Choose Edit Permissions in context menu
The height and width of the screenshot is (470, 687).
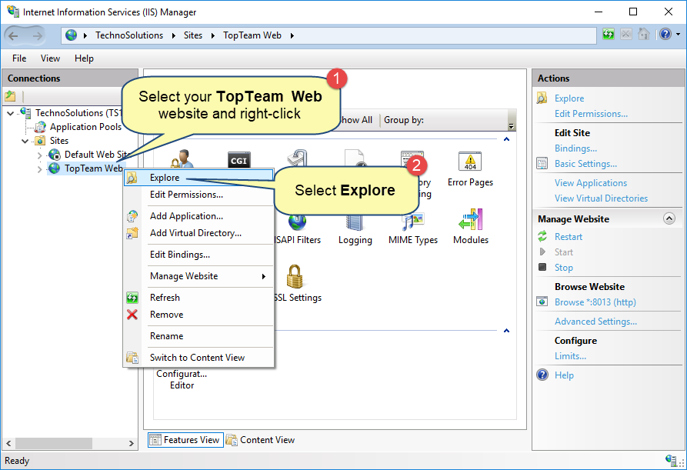pyautogui.click(x=199, y=195)
